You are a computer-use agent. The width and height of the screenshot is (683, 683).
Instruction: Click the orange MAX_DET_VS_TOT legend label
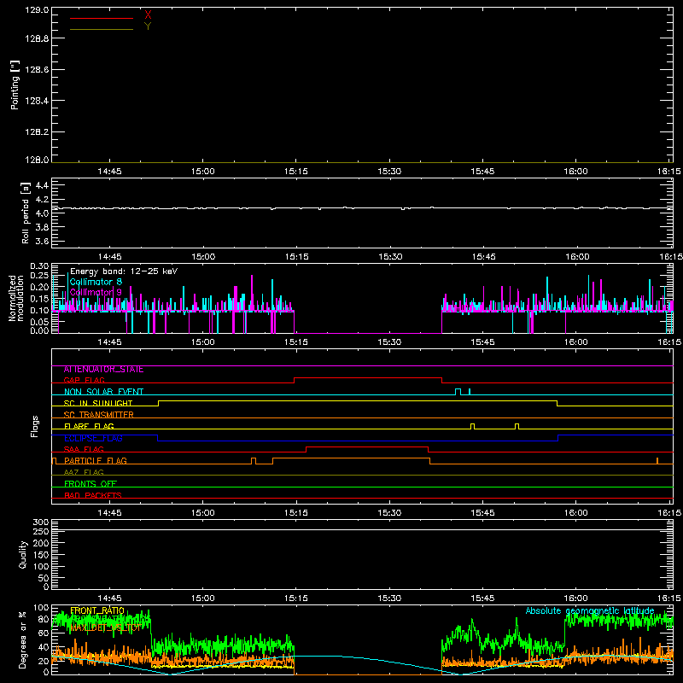(105, 628)
